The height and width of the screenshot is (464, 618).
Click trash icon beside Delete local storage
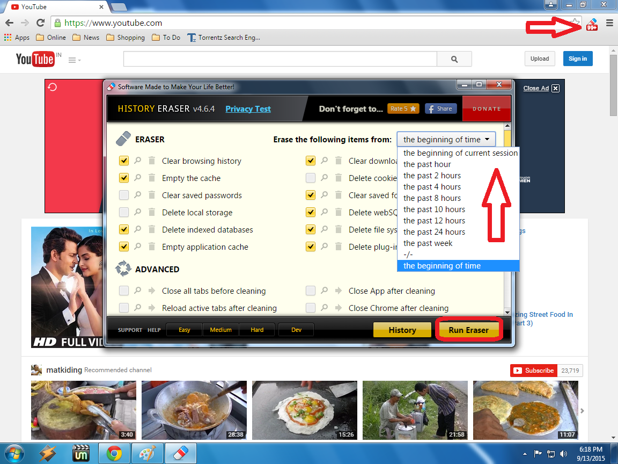pos(152,212)
